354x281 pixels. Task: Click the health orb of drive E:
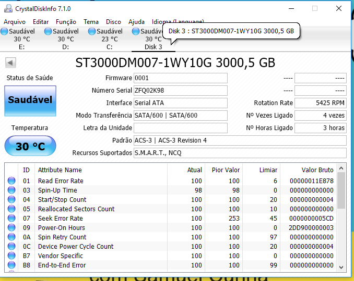click(4, 31)
